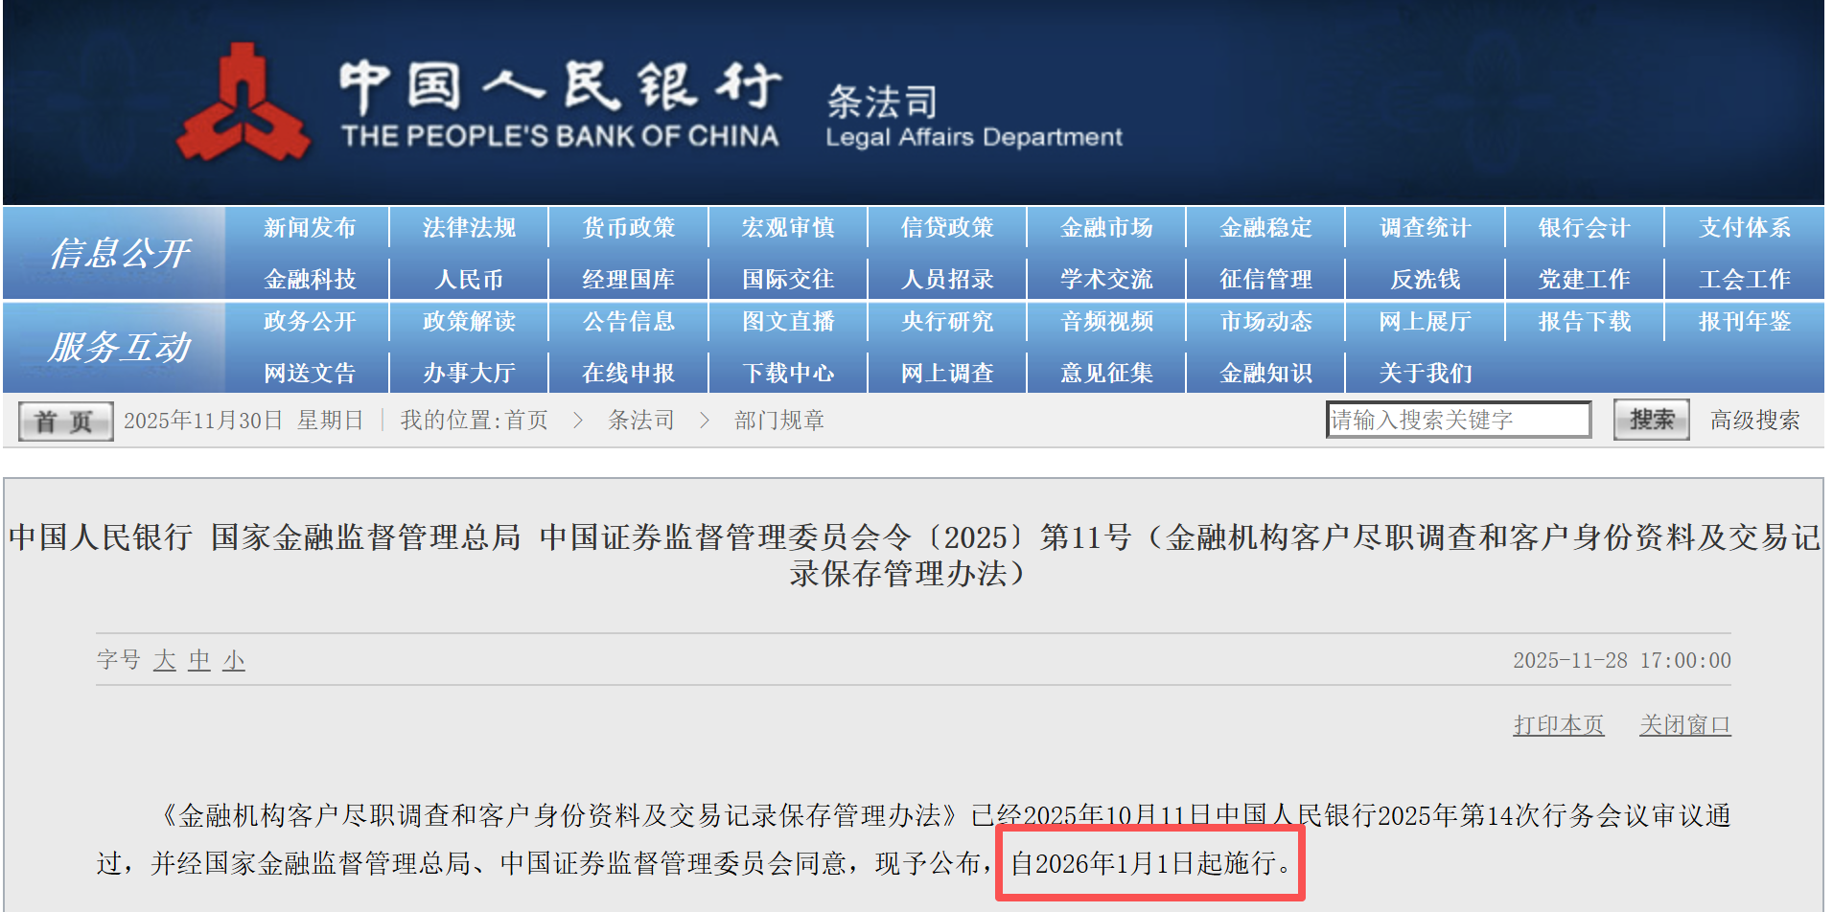Click 打印本页 print this page link
The width and height of the screenshot is (1833, 912).
tap(1558, 725)
